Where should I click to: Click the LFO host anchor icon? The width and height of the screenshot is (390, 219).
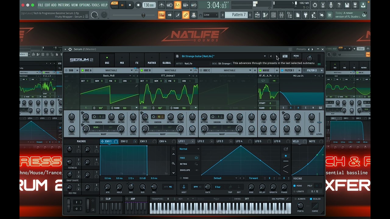click(x=184, y=187)
